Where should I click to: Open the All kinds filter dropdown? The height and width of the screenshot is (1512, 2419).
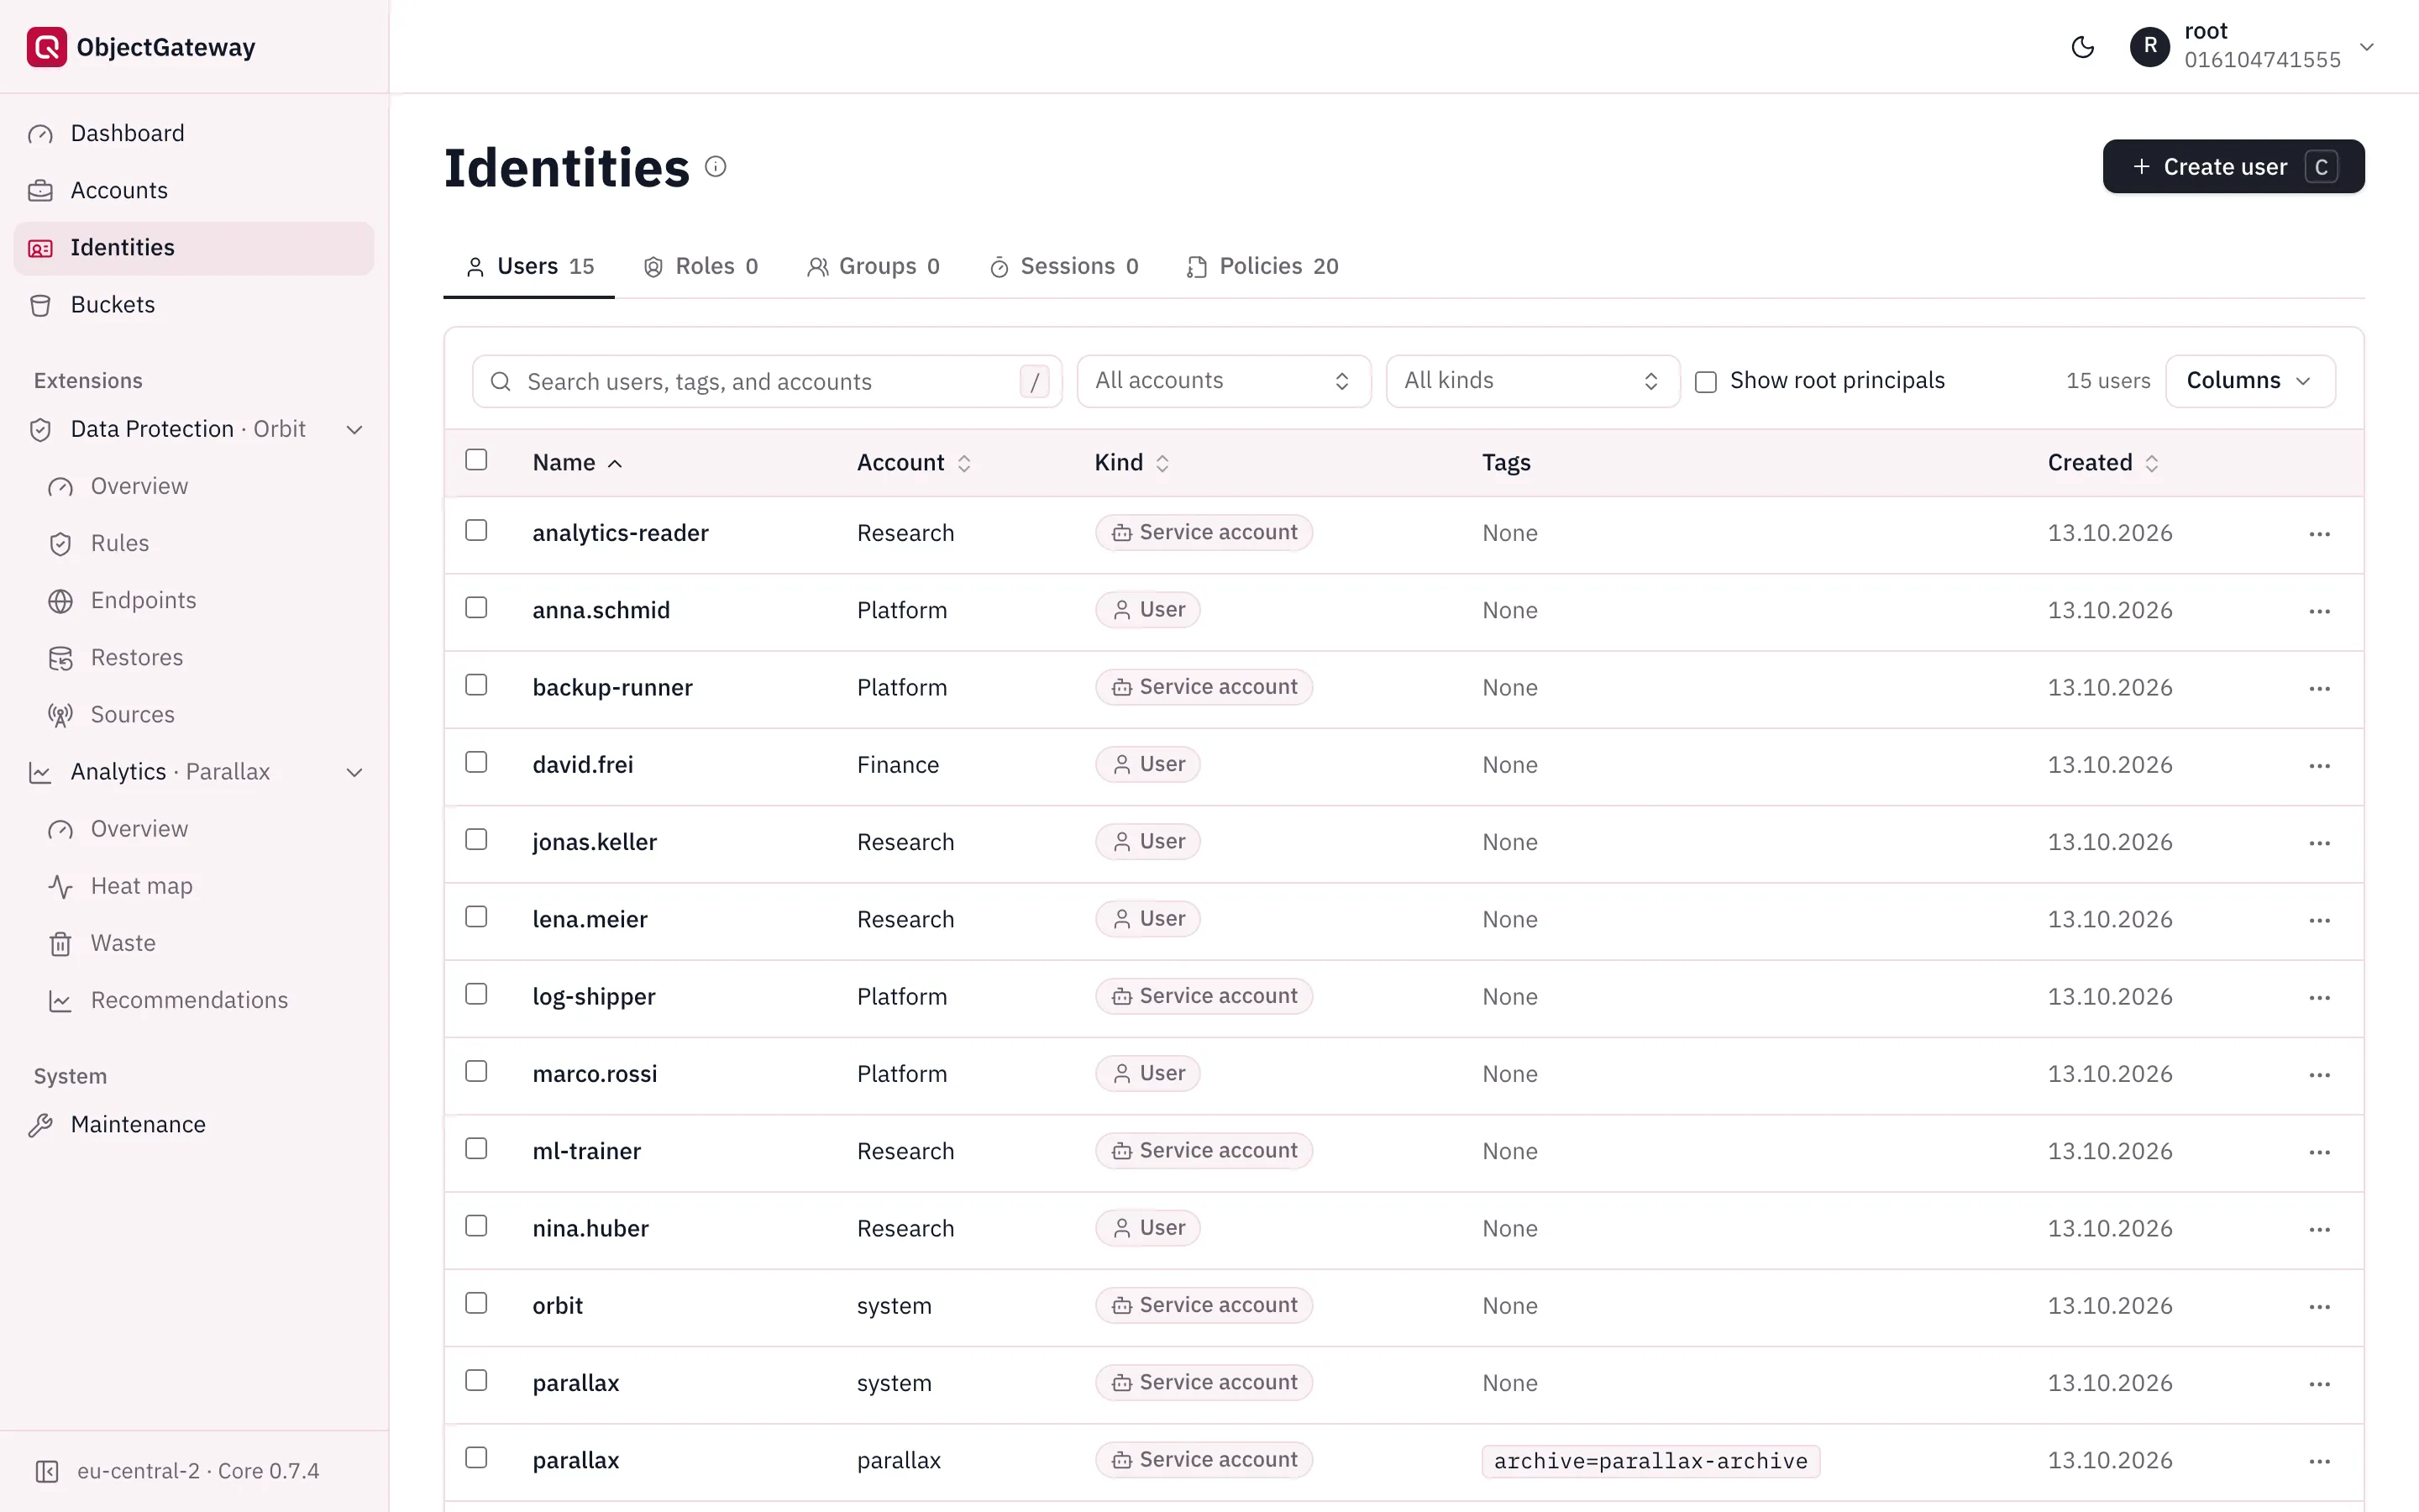pos(1532,381)
